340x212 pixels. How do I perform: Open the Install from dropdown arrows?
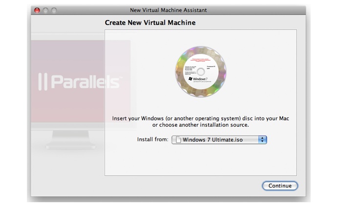pyautogui.click(x=262, y=140)
